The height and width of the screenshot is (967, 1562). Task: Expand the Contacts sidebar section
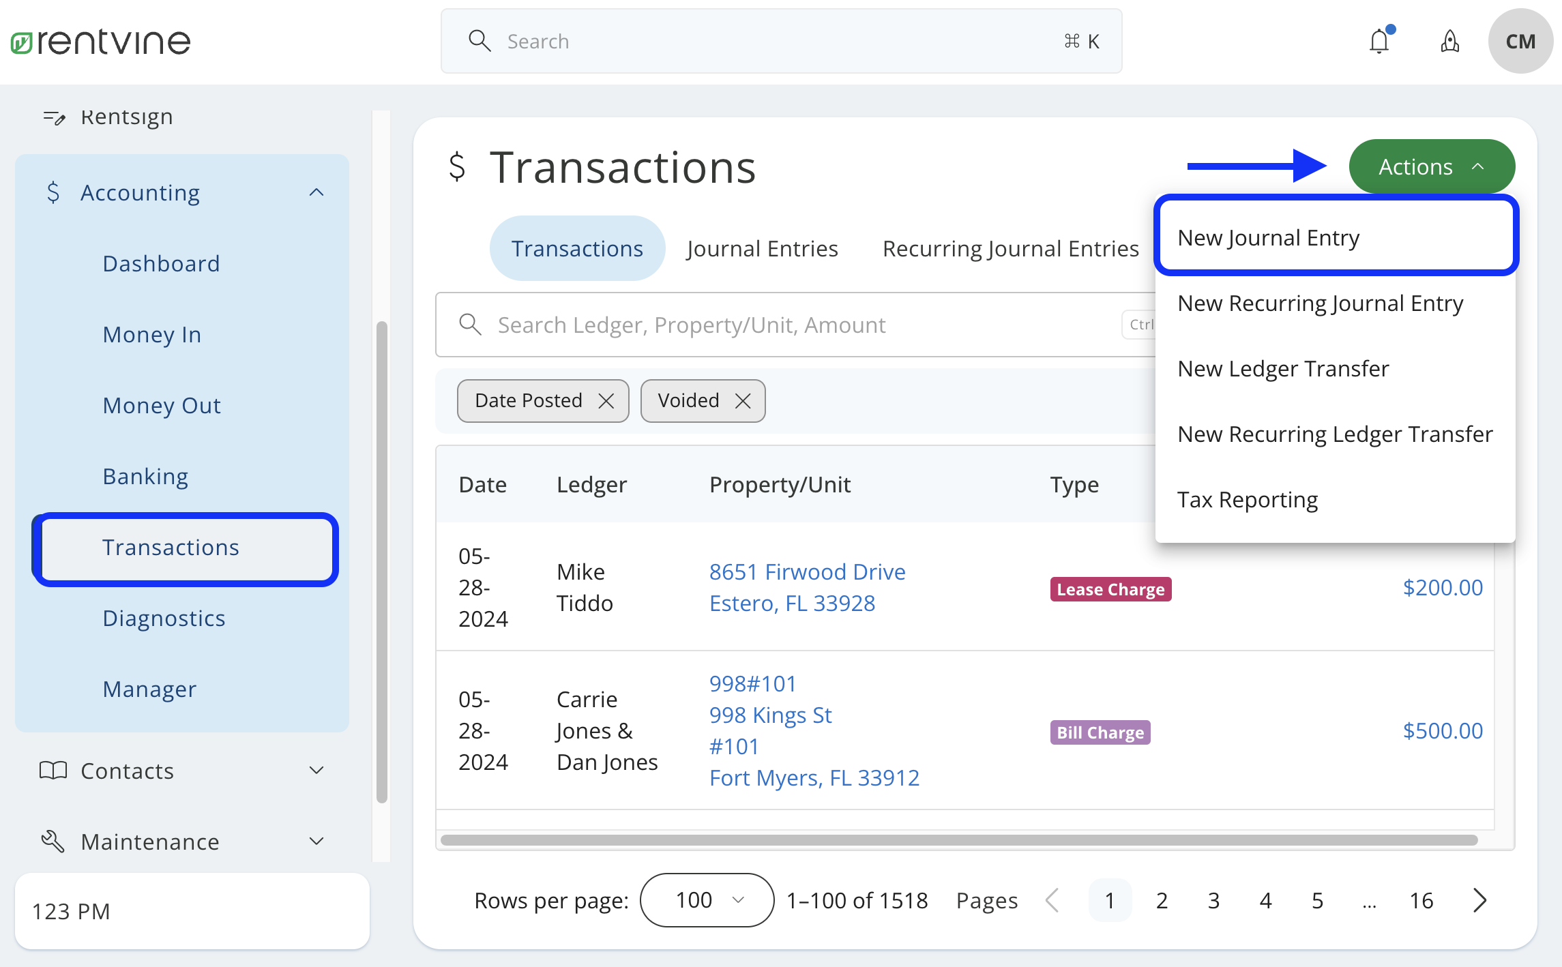(316, 771)
